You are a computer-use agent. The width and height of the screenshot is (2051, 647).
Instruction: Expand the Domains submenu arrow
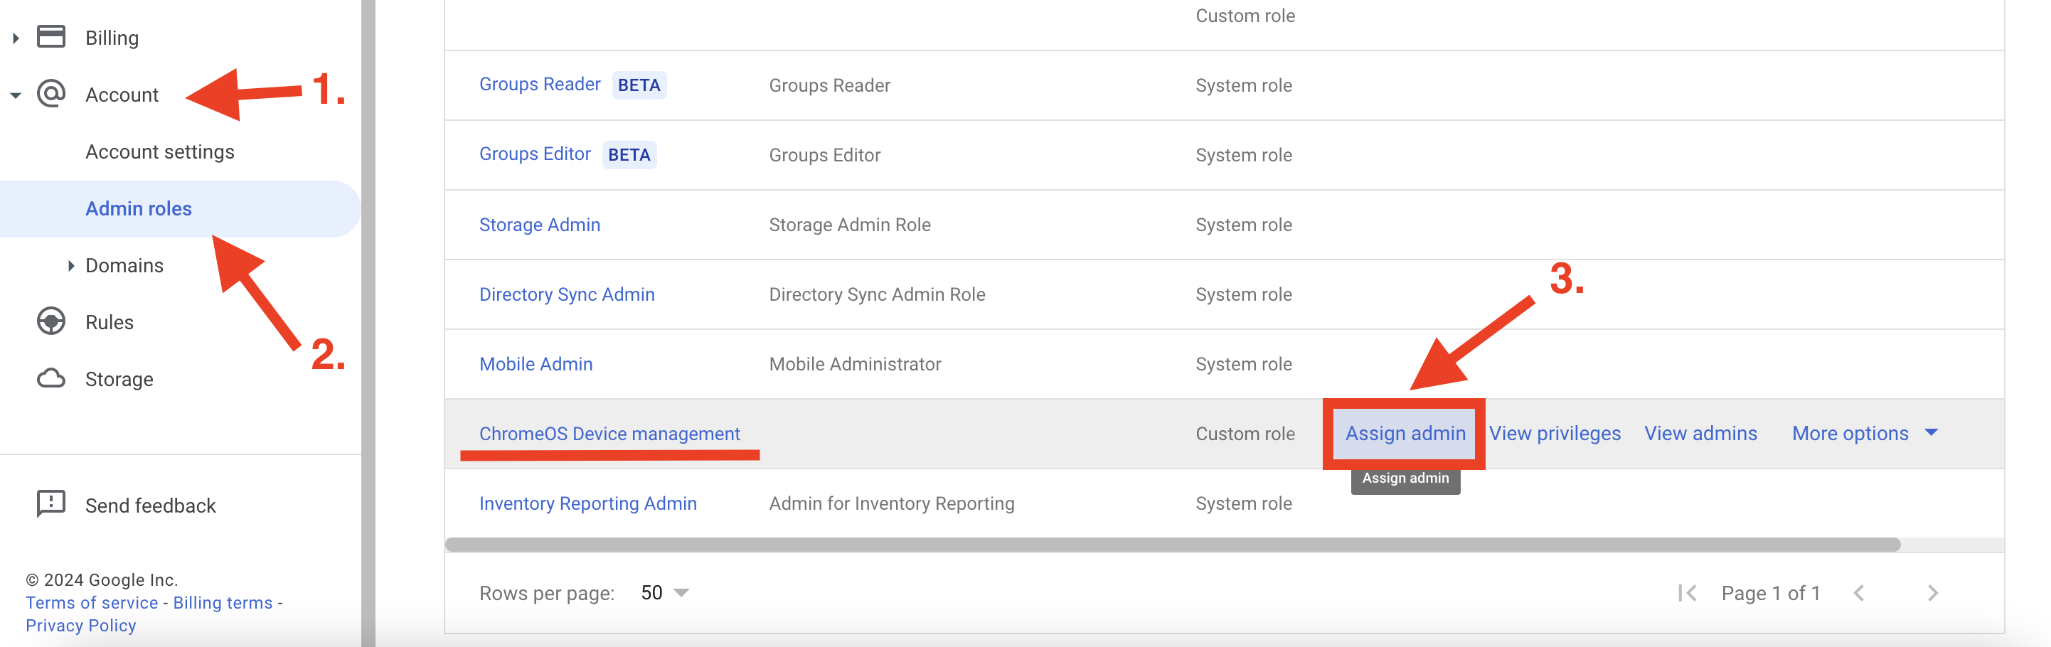coord(71,265)
